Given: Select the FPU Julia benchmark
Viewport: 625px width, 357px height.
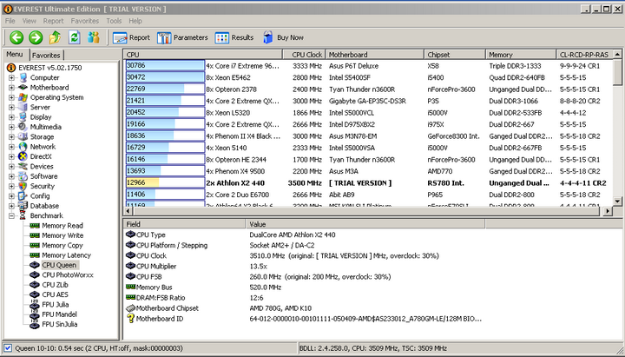Looking at the screenshot, I should pyautogui.click(x=55, y=305).
